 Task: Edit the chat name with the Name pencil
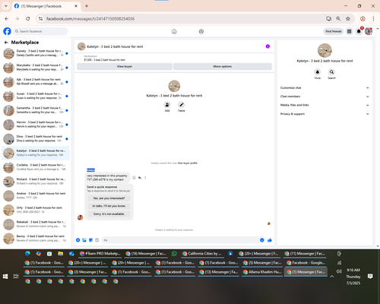[x=182, y=105]
